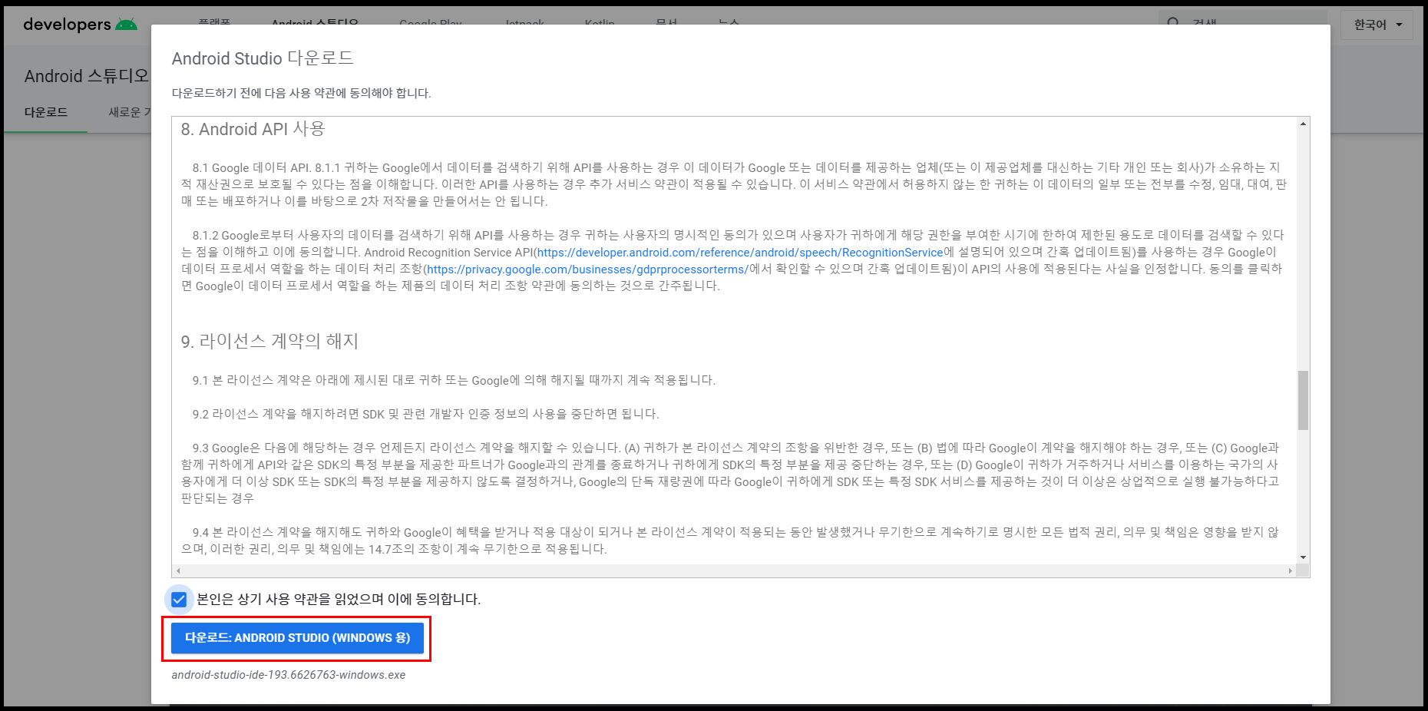Screen dimensions: 1428x711
Task: Click the terms scroll-up arrow
Action: [1303, 124]
